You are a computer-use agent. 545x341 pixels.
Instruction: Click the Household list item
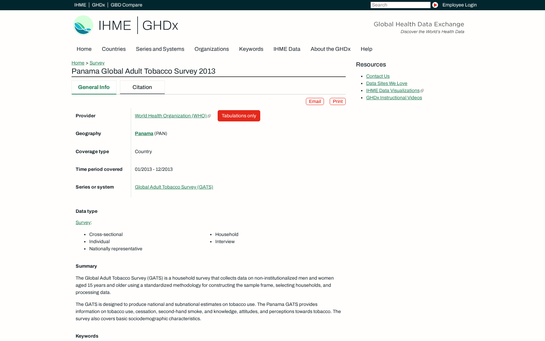[x=227, y=235]
